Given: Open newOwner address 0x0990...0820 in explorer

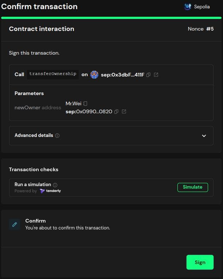Looking at the screenshot, I should point(124,111).
